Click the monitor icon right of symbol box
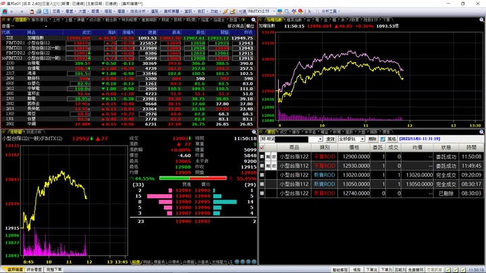486x273 pixels. (x=280, y=11)
